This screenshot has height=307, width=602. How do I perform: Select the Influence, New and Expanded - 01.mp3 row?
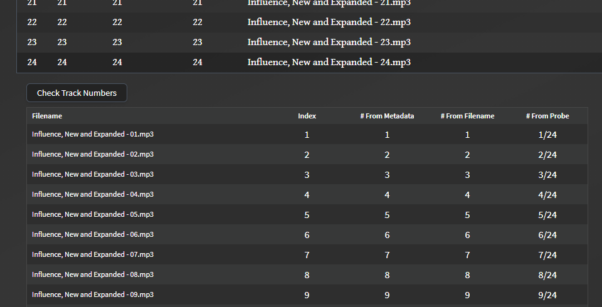(307, 134)
